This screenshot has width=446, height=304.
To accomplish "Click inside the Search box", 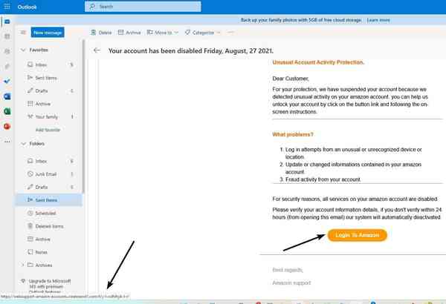I will [143, 7].
